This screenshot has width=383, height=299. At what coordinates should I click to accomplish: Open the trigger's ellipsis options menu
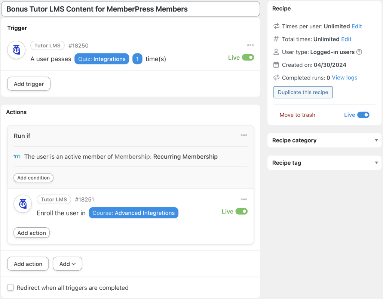pyautogui.click(x=250, y=45)
